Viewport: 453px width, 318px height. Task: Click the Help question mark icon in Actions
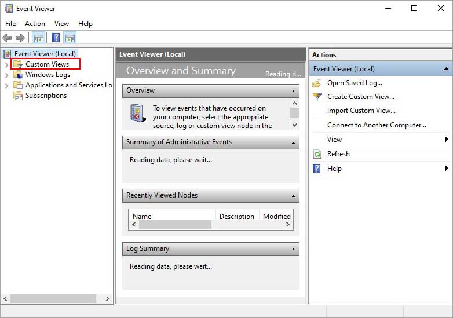(x=317, y=169)
